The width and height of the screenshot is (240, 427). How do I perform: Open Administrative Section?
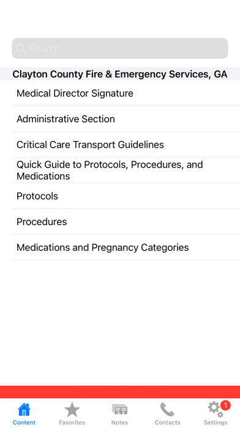(x=126, y=119)
